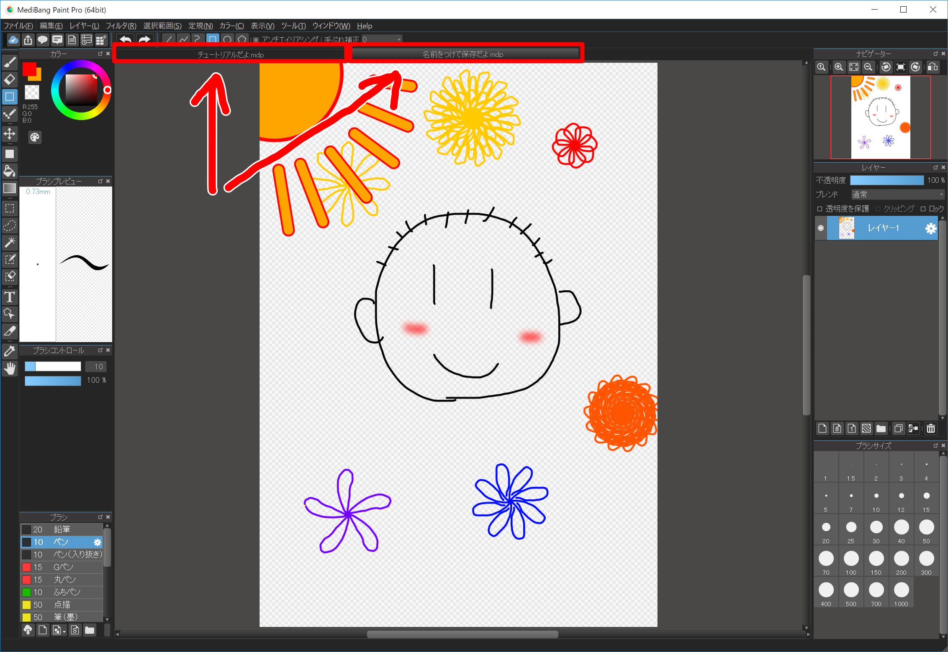Image resolution: width=948 pixels, height=652 pixels.
Task: Adjust the 不透明度 opacity slider
Action: pos(887,180)
